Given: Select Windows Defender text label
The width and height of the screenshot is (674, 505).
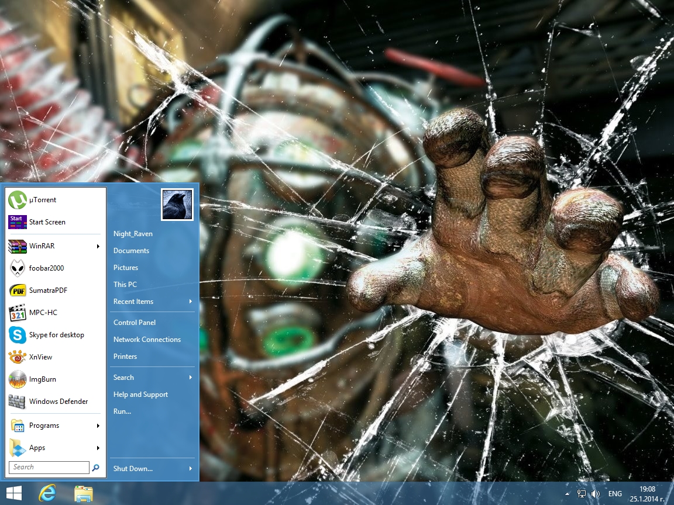Looking at the screenshot, I should pos(59,402).
